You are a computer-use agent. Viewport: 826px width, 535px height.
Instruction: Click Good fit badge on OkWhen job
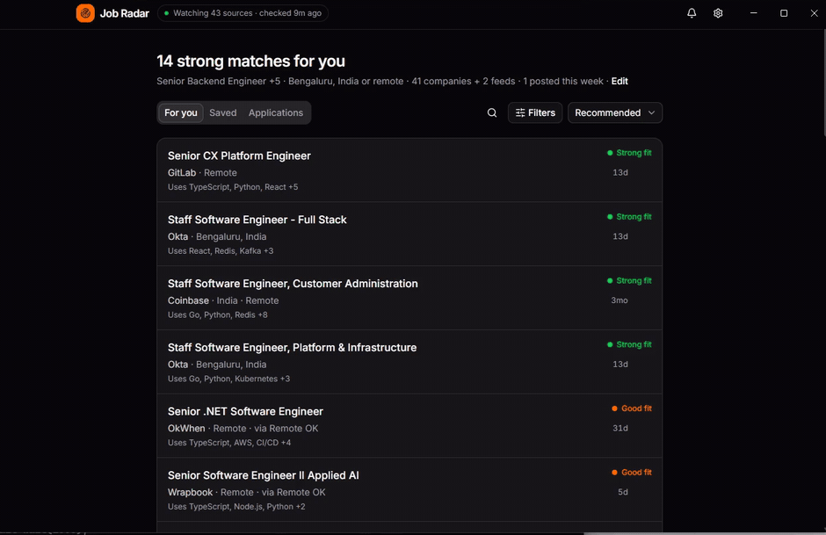click(x=632, y=408)
